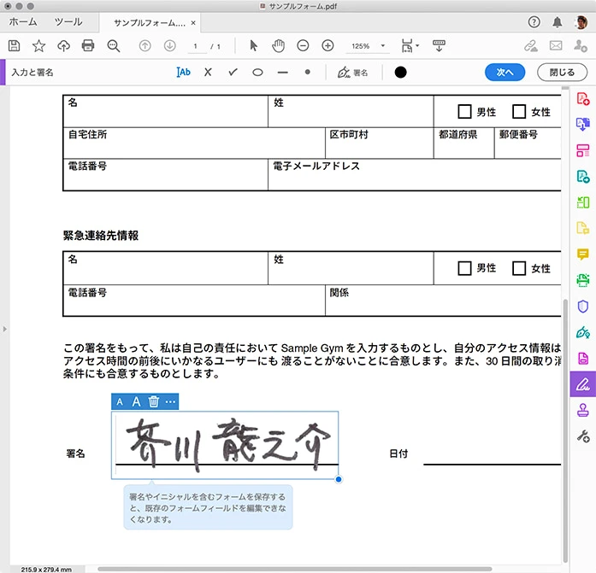Choose the oval shape tool
Viewport: 596px width, 573px height.
[257, 73]
